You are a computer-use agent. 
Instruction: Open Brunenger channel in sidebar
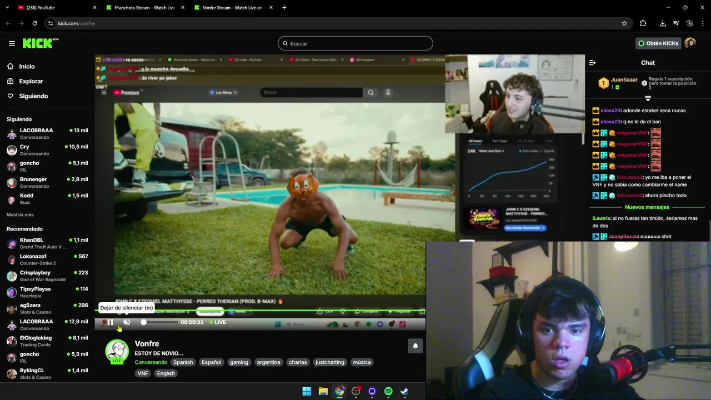coord(47,183)
